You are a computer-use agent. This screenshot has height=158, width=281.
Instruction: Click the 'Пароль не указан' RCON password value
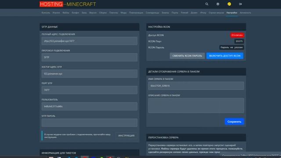[x=231, y=47]
